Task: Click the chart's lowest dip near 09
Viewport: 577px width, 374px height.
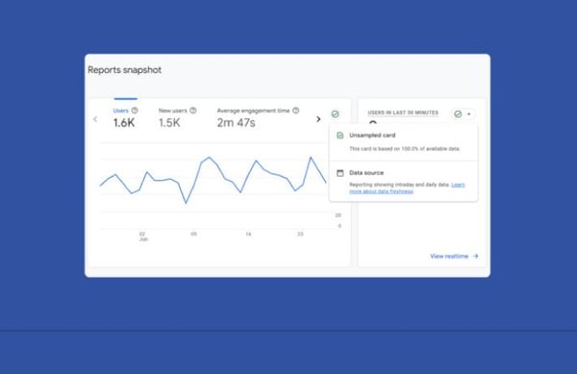Action: pyautogui.click(x=186, y=203)
